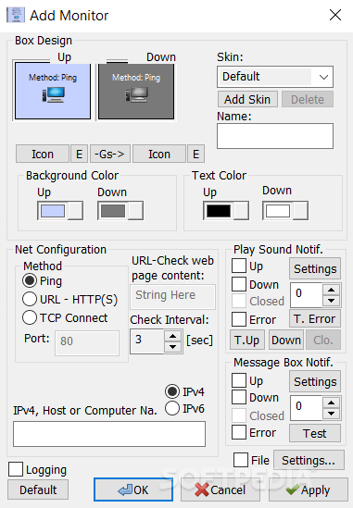Toggle the Logging checkbox
Image resolution: width=353 pixels, height=508 pixels.
[16, 469]
